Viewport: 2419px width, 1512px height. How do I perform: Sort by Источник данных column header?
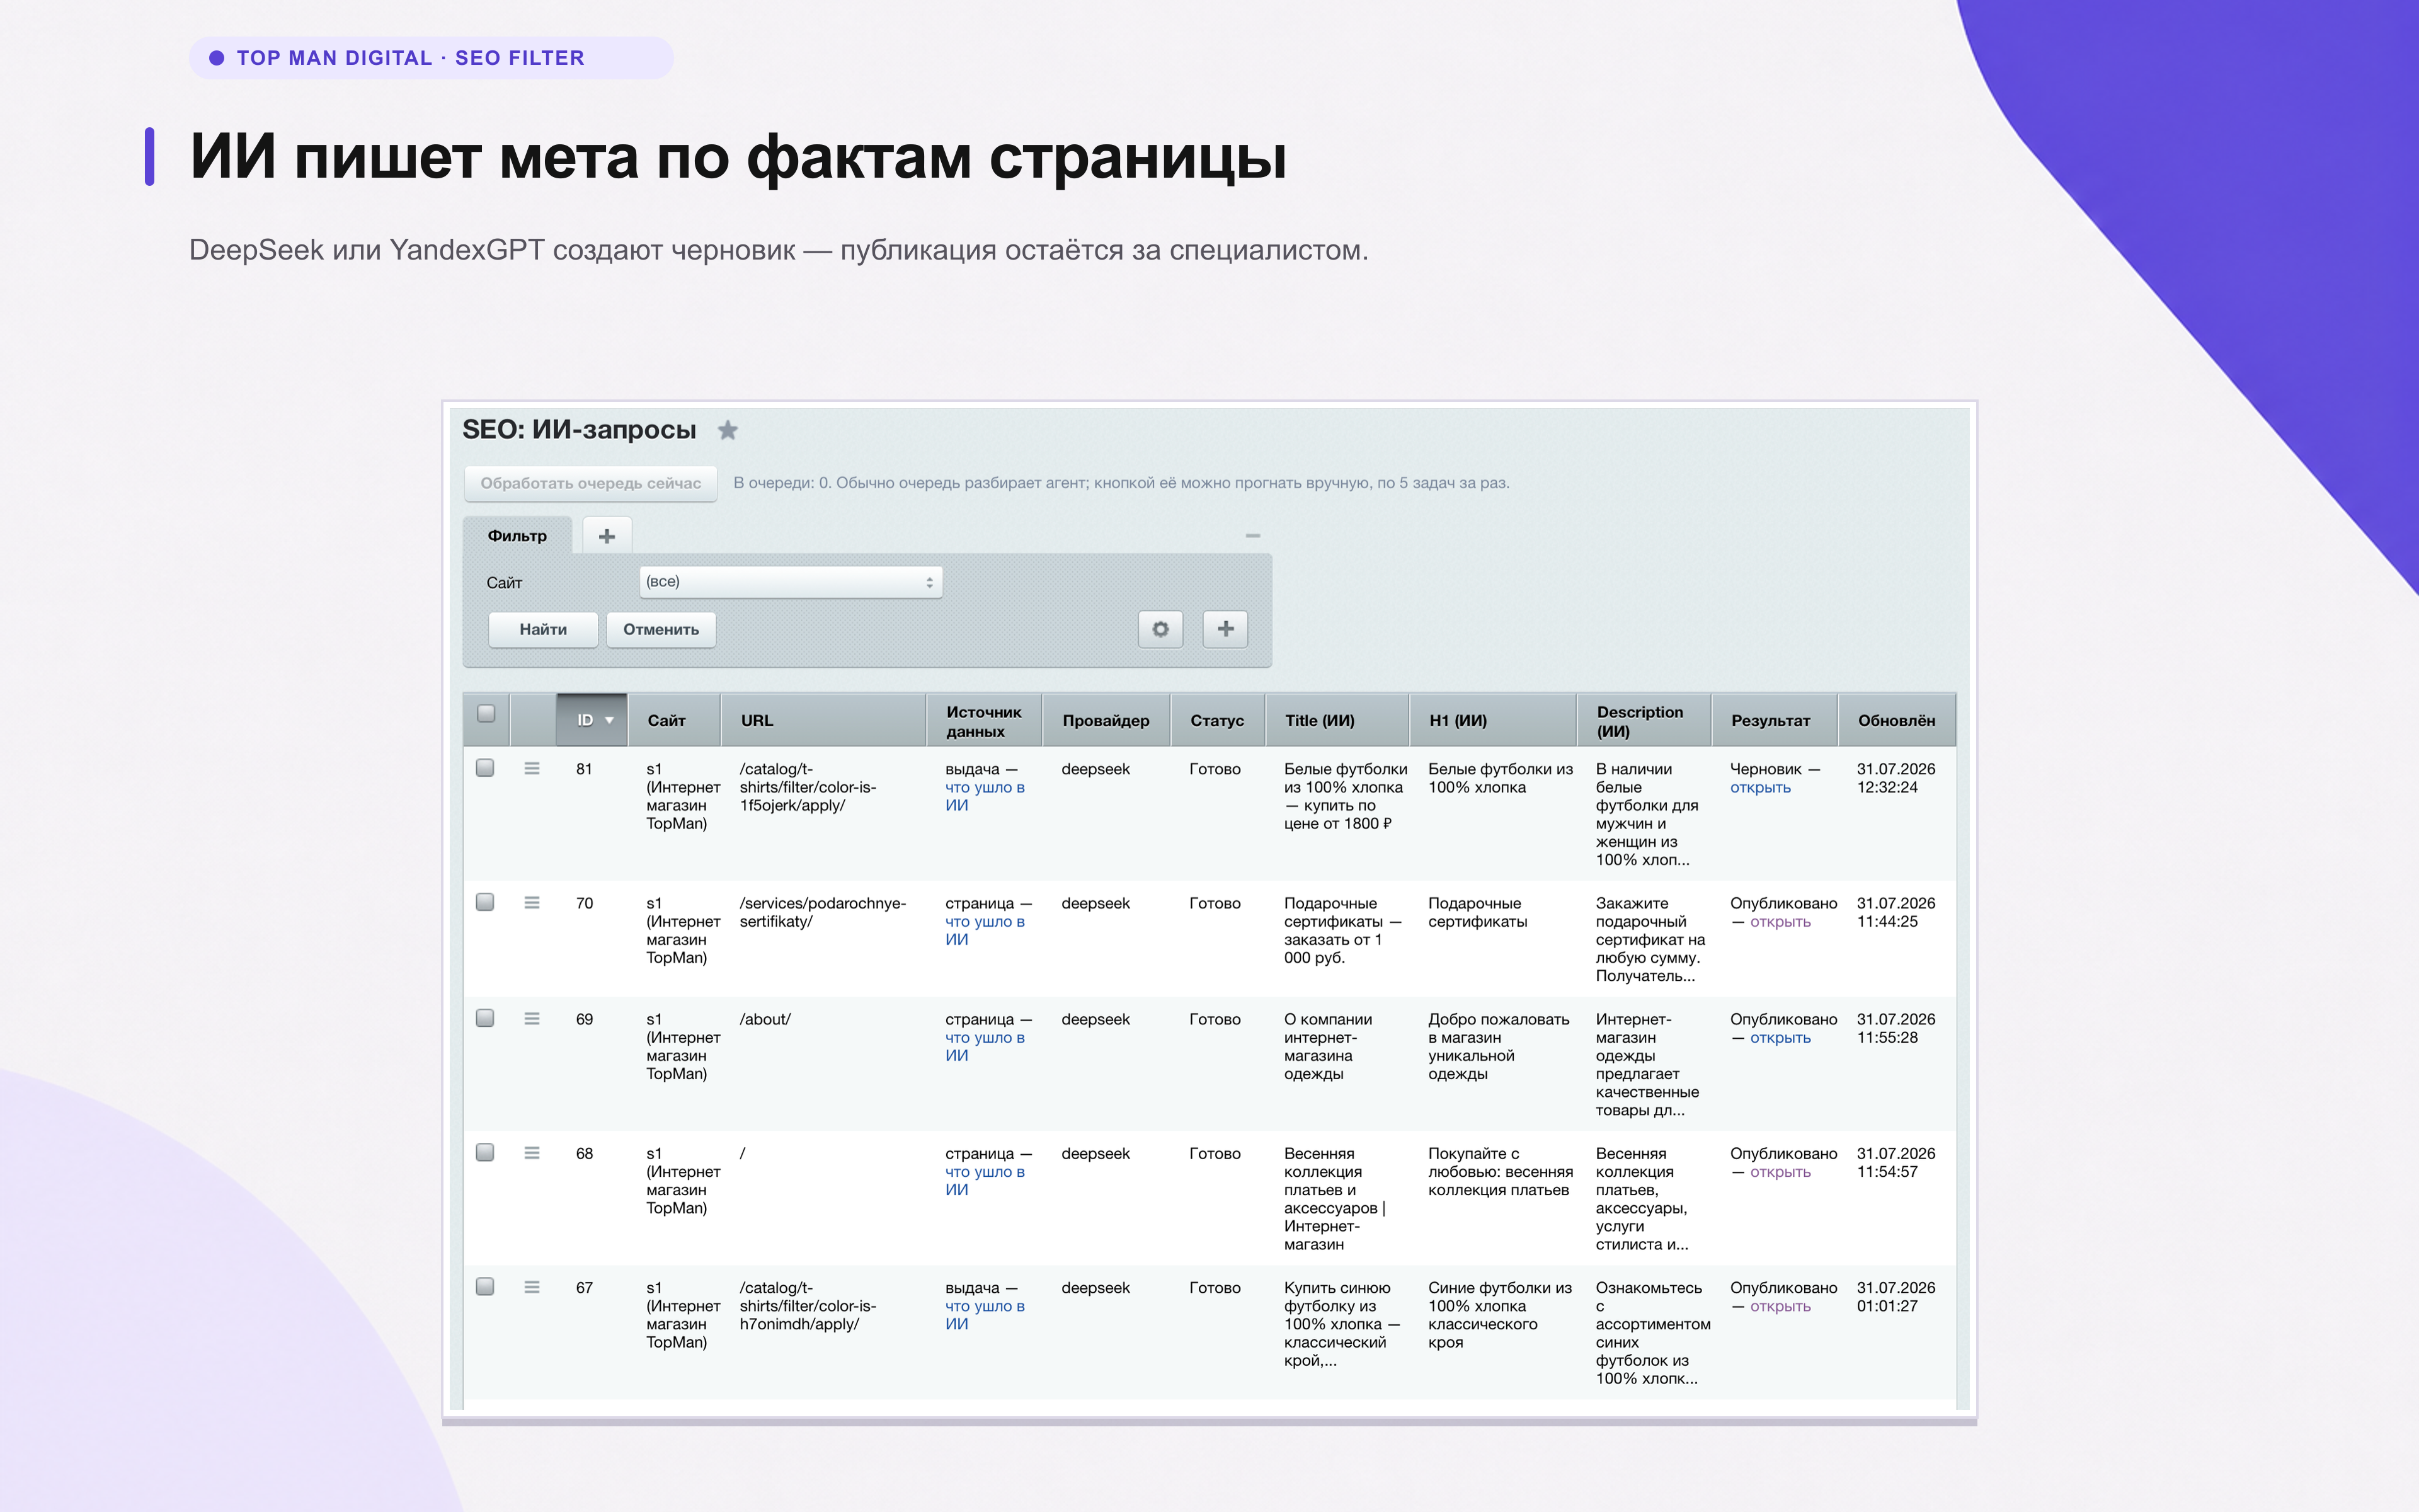(985, 720)
